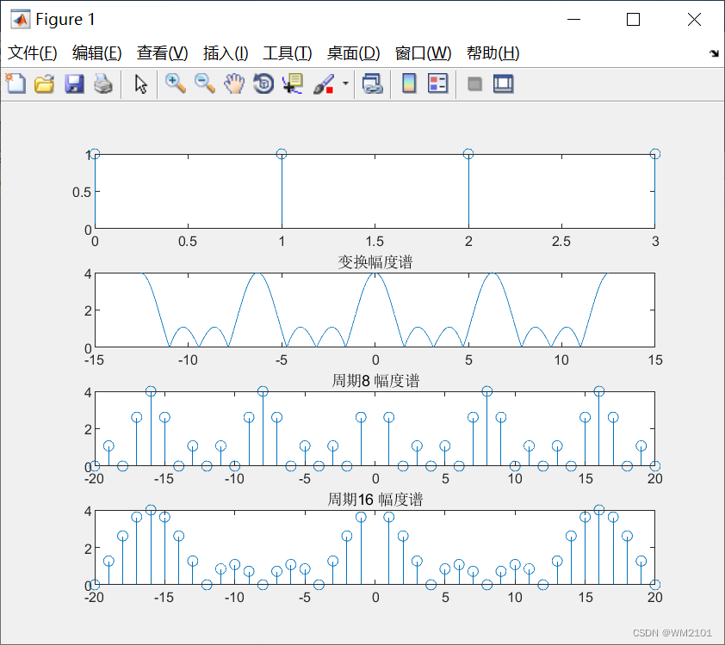Open the brush color dropdown arrow
The image size is (725, 645).
[345, 84]
